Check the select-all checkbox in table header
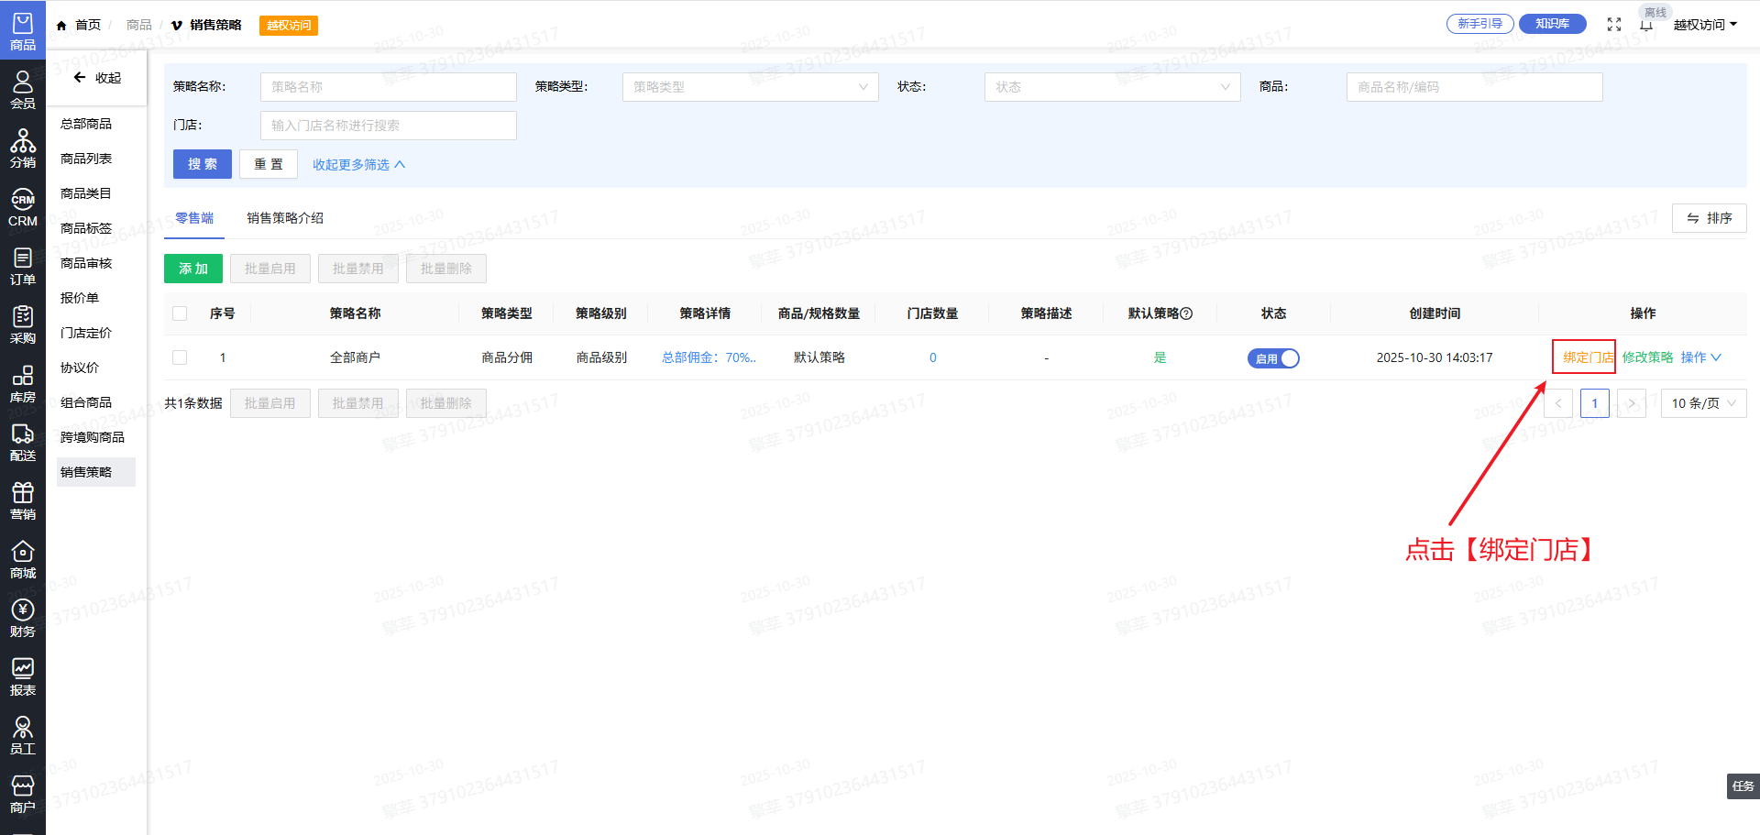Image resolution: width=1760 pixels, height=835 pixels. [x=180, y=313]
